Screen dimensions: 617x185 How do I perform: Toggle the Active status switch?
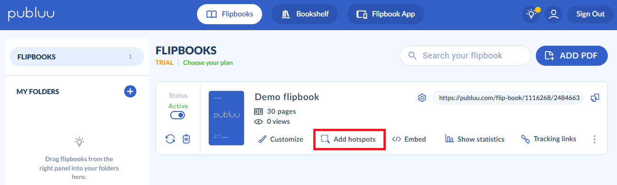178,116
